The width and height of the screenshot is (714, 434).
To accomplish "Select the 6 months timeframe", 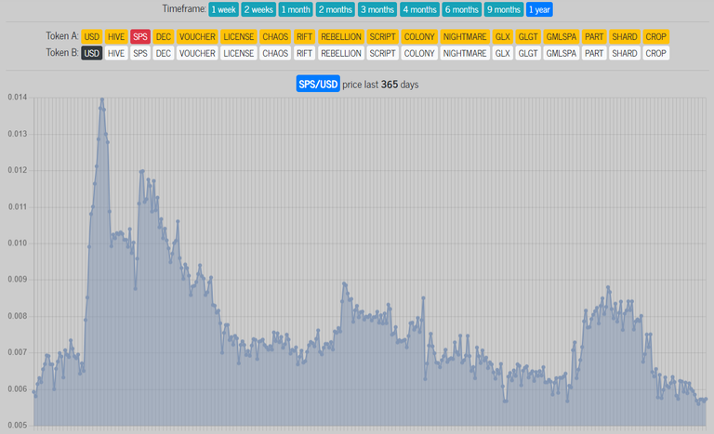I will coord(460,9).
